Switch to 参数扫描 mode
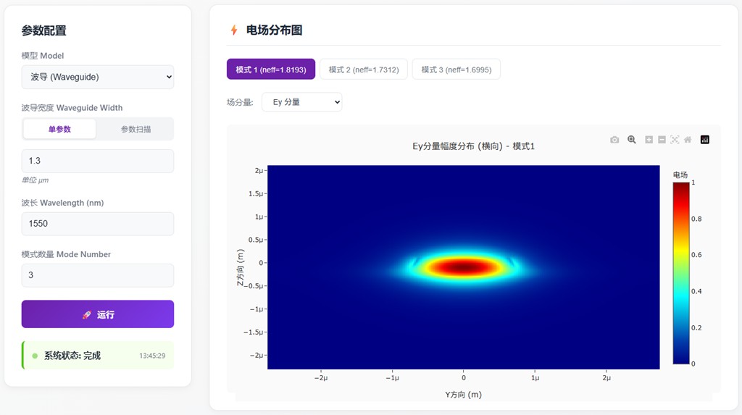742x415 pixels. (x=136, y=129)
